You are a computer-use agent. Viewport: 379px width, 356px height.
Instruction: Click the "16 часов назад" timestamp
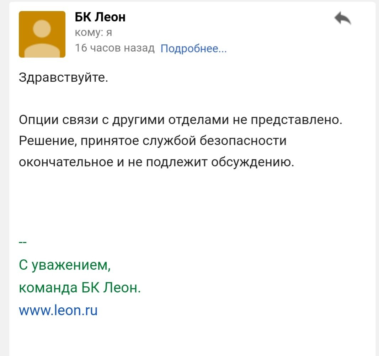[x=115, y=48]
